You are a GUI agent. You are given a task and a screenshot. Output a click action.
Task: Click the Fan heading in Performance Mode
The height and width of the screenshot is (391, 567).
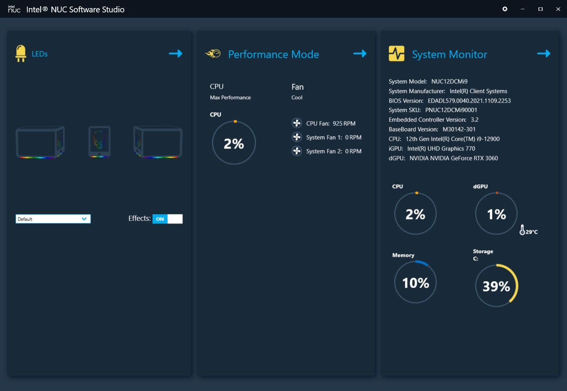[x=297, y=87]
